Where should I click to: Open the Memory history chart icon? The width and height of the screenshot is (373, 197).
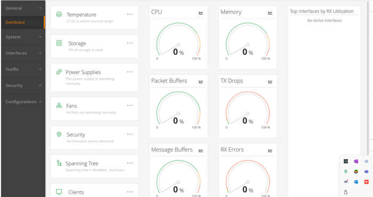(270, 13)
